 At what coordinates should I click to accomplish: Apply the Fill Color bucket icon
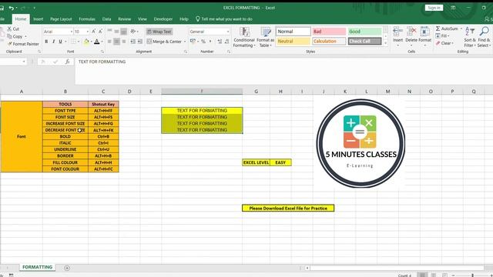[x=86, y=42]
